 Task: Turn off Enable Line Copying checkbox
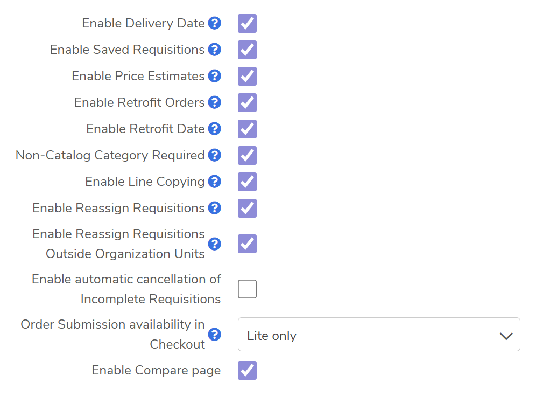coord(247,182)
